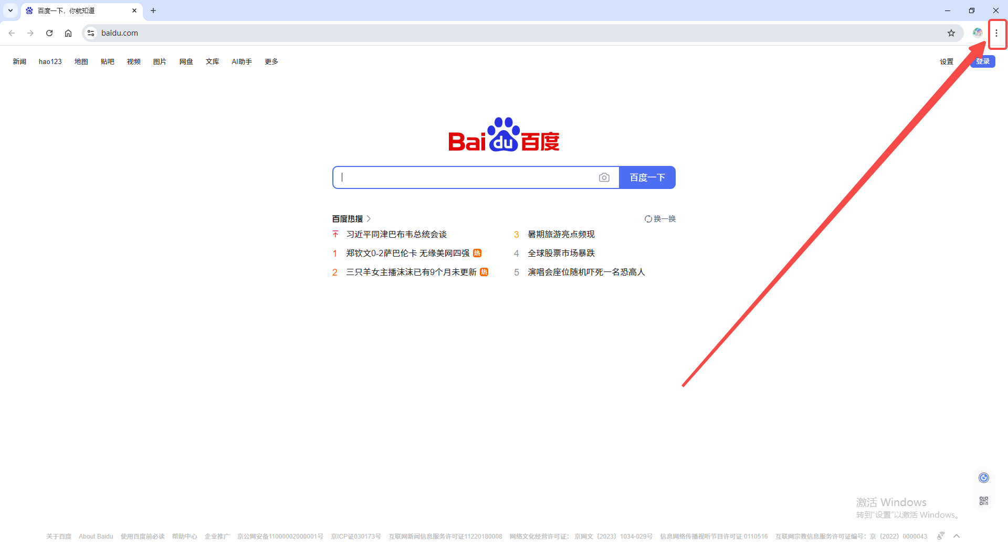Click the Baidu logo
1008x546 pixels.
point(504,135)
